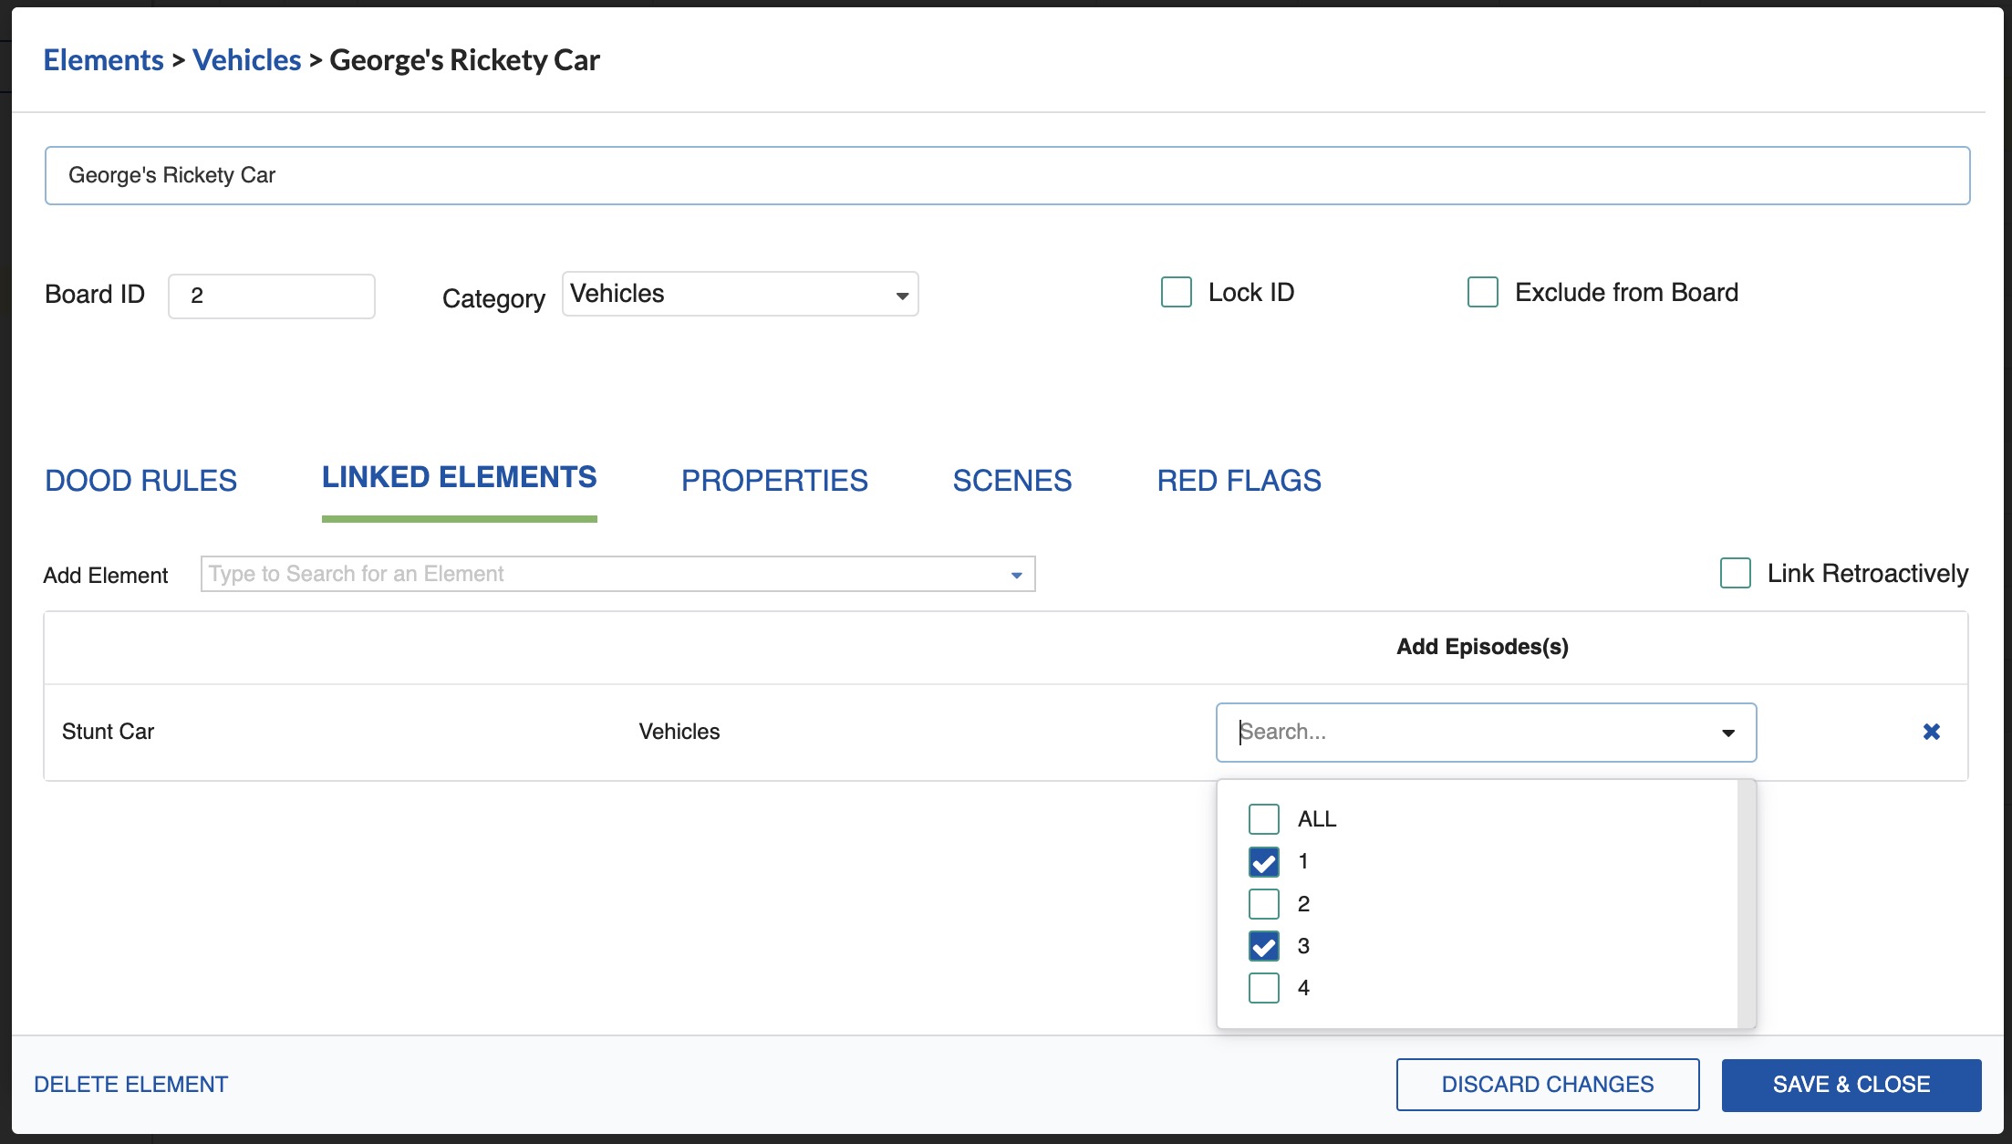The image size is (2012, 1144).
Task: Click SAVE & CLOSE button
Action: tap(1851, 1085)
